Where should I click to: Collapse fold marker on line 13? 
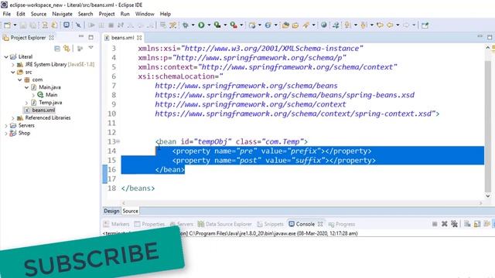click(x=118, y=141)
